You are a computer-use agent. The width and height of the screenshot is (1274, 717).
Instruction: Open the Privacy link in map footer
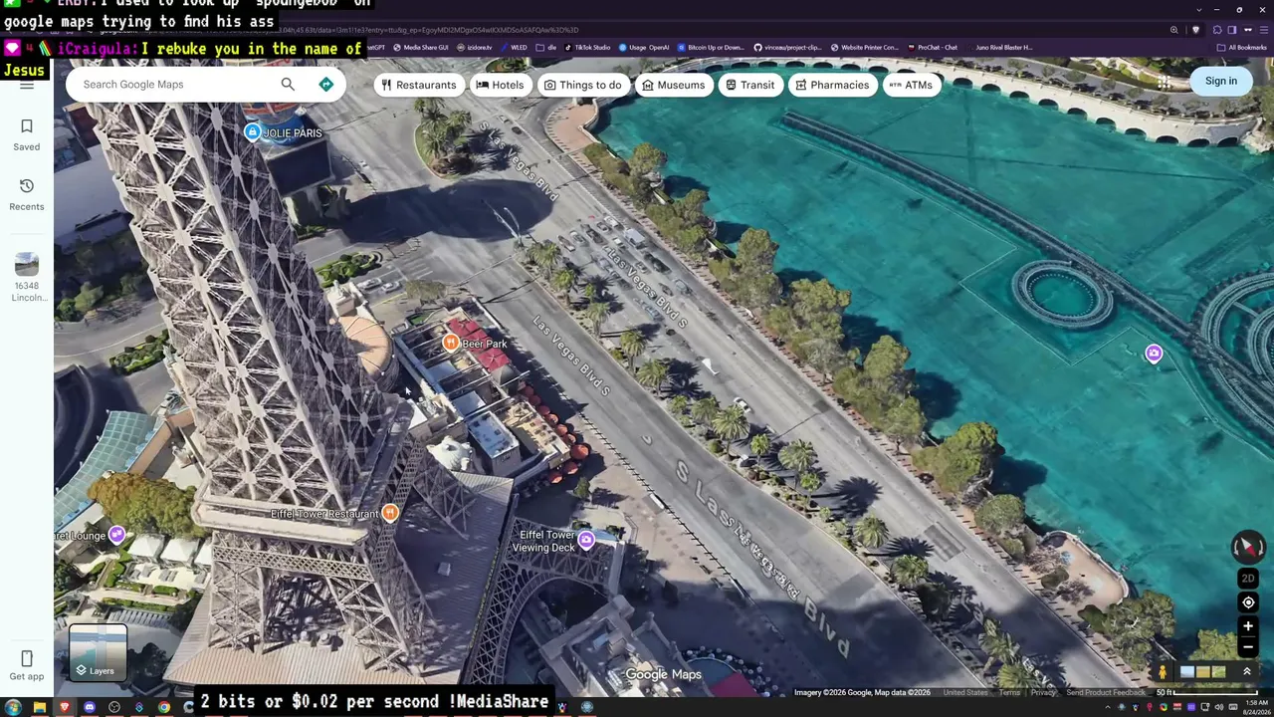point(1043,693)
